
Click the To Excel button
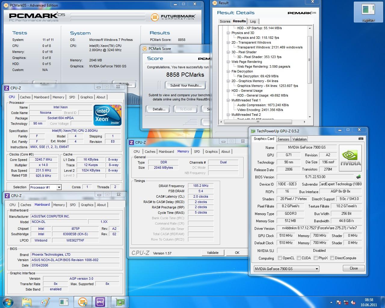(186, 109)
